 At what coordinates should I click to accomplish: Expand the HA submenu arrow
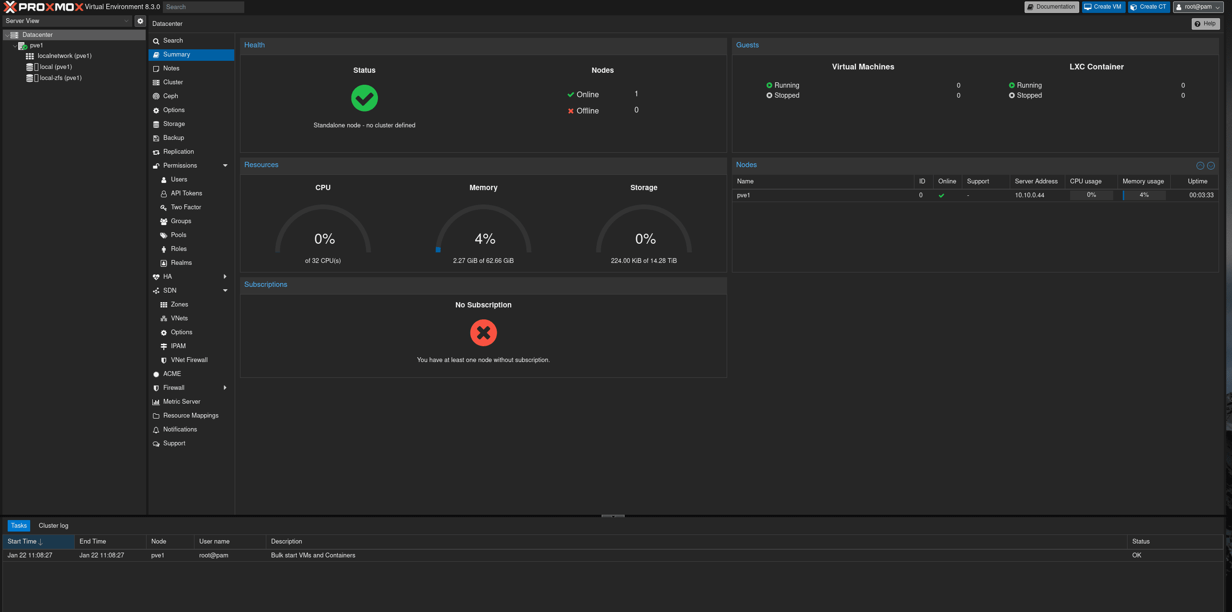[x=225, y=277]
